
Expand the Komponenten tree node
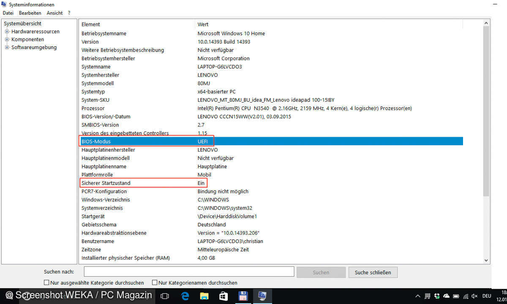(7, 40)
